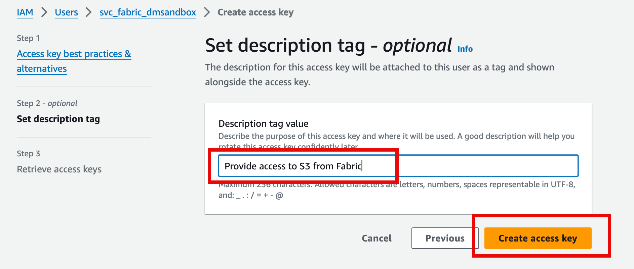Viewport: 634px width, 269px height.
Task: Click the 'Description tag value' field label
Action: pos(263,124)
